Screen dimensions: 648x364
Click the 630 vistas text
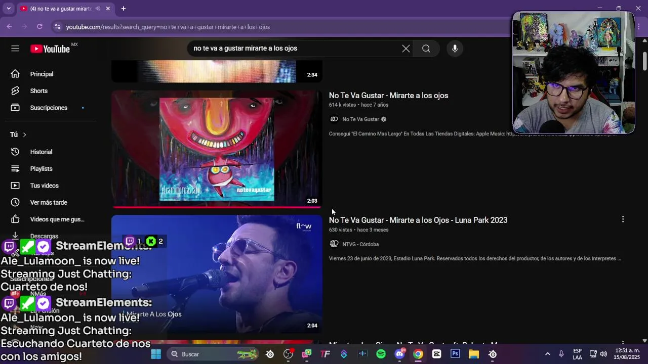point(340,230)
